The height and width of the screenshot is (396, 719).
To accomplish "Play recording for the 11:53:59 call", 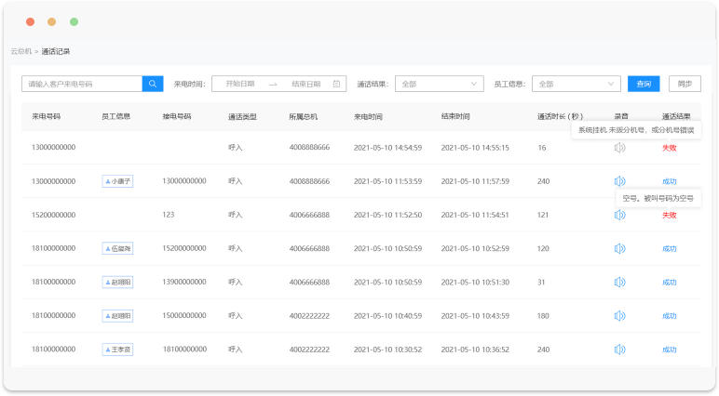I will [x=619, y=181].
